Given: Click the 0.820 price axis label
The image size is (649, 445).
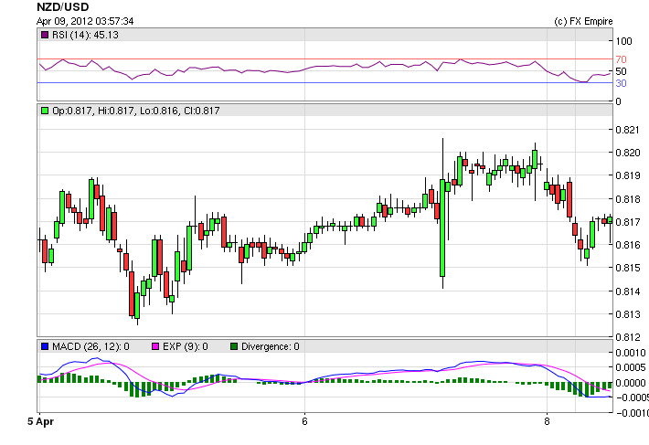Looking at the screenshot, I should (628, 153).
